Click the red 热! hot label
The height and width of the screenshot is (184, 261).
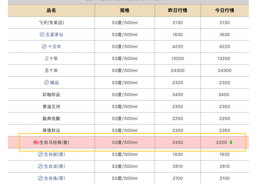[36, 143]
